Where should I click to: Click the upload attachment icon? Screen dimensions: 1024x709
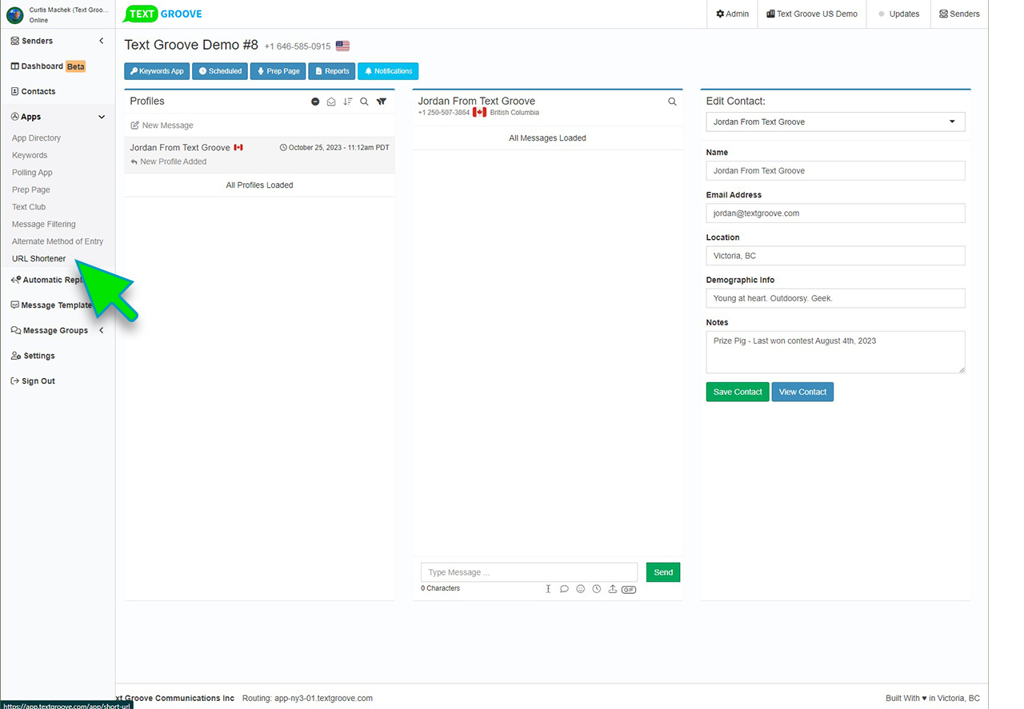coord(612,589)
